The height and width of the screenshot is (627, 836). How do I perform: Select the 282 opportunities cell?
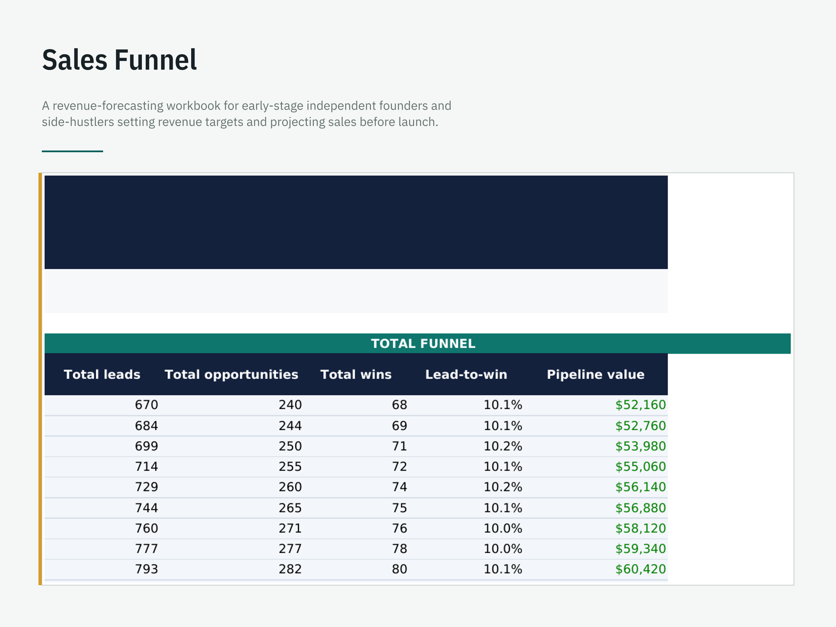[290, 569]
